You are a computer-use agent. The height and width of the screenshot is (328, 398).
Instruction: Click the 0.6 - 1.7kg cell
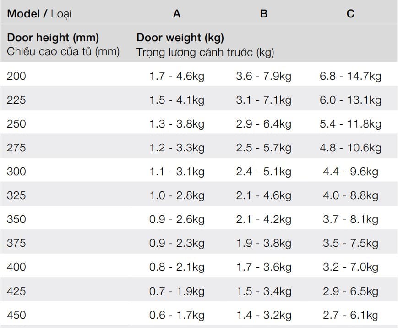click(177, 315)
